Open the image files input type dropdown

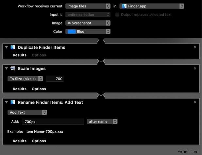pyautogui.click(x=88, y=6)
